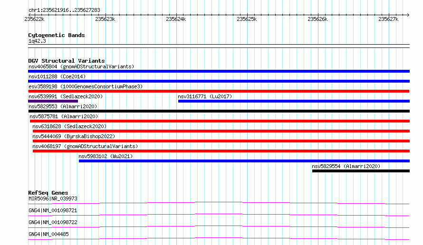This screenshot has width=423, height=245.
Task: Click the GNG4|NM_004485 transcript label
Action: pos(48,234)
